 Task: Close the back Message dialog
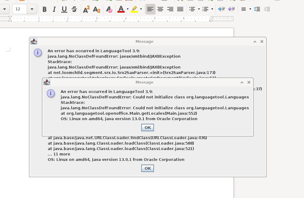point(262,41)
